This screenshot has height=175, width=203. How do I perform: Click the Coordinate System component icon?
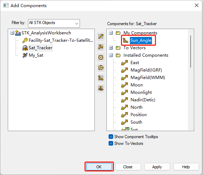pyautogui.click(x=101, y=68)
